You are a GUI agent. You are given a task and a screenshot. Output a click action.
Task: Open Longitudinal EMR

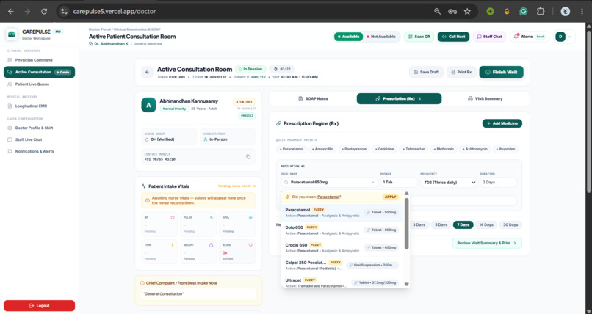[39, 106]
